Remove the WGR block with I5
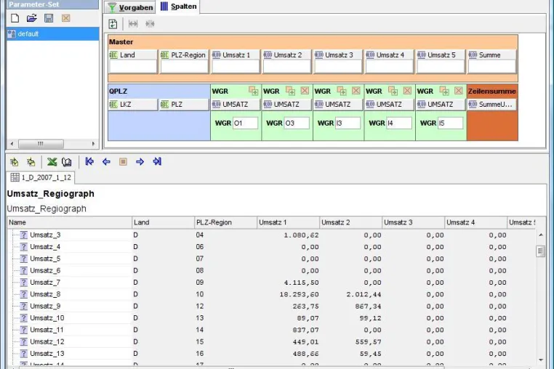The image size is (554, 369). coord(458,91)
